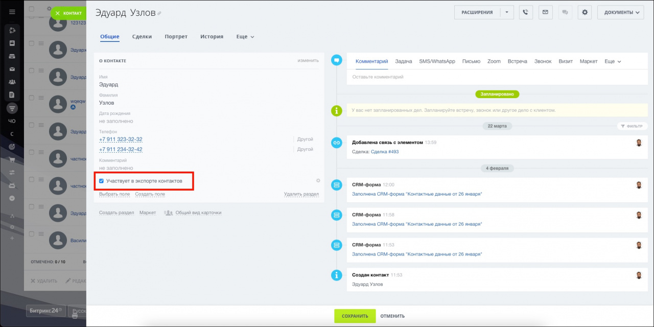Click the shopping cart icon in sidebar
The height and width of the screenshot is (327, 654).
pyautogui.click(x=12, y=159)
